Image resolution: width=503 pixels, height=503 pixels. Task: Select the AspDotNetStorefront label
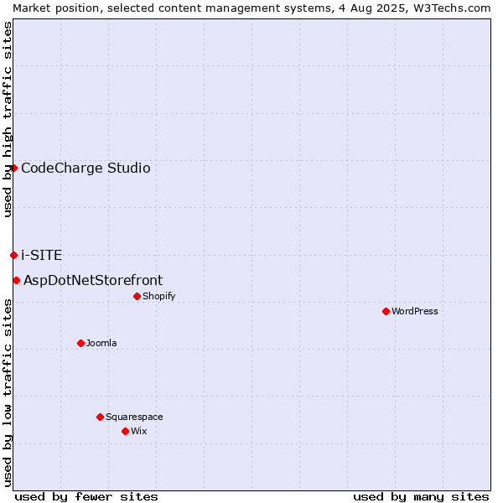pyautogui.click(x=93, y=280)
